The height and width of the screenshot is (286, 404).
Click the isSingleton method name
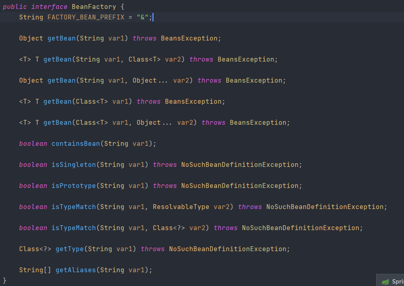tap(74, 165)
